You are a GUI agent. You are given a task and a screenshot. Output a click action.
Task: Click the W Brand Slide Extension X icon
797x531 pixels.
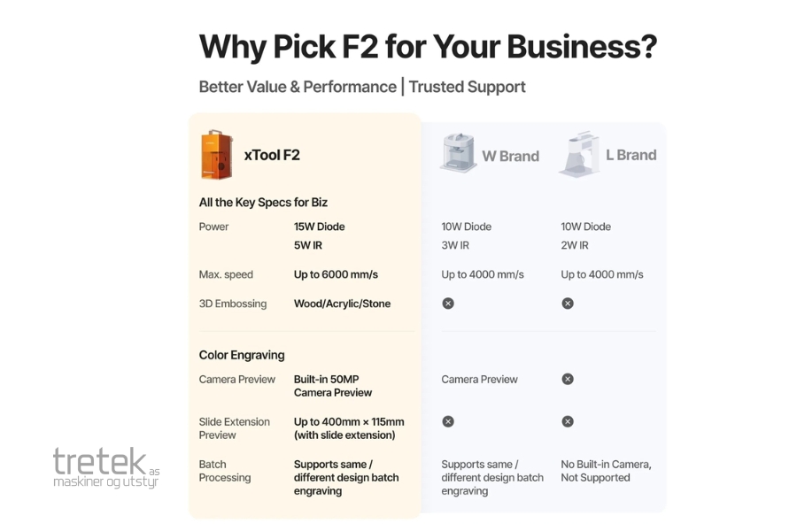pos(448,421)
